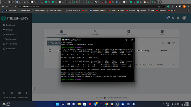Go to previous table page
This screenshot has width=191, height=107.
[x=168, y=64]
